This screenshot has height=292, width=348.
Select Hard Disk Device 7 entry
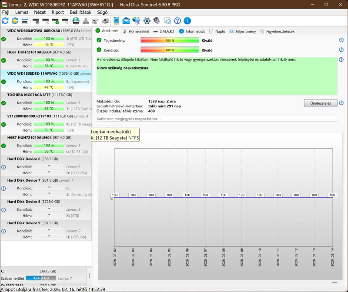(46, 187)
